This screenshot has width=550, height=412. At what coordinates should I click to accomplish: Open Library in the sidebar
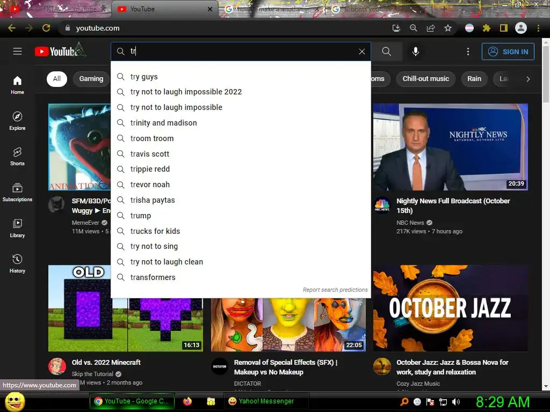point(17,228)
